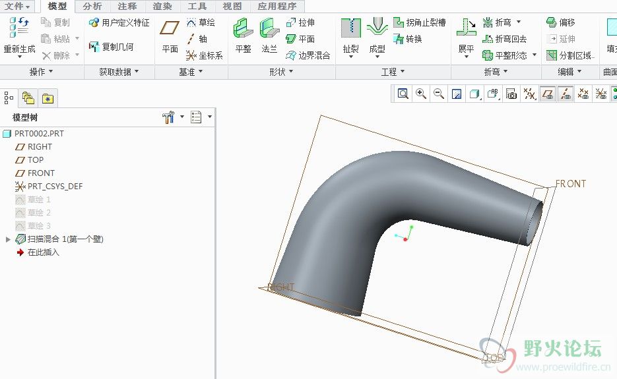Create a datum Axis (轴)
This screenshot has width=617, height=379.
tap(197, 38)
